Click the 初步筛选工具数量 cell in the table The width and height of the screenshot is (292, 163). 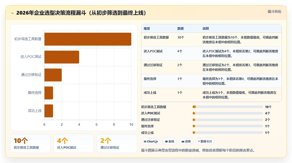(x=156, y=37)
